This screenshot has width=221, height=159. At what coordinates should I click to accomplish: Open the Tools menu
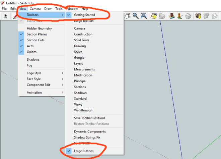(59, 9)
